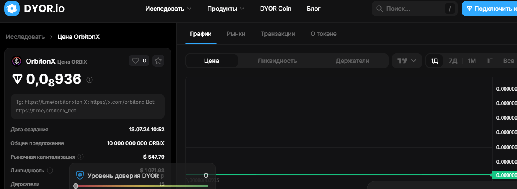
Task: Click the trust level slider handle
Action: (x=76, y=186)
